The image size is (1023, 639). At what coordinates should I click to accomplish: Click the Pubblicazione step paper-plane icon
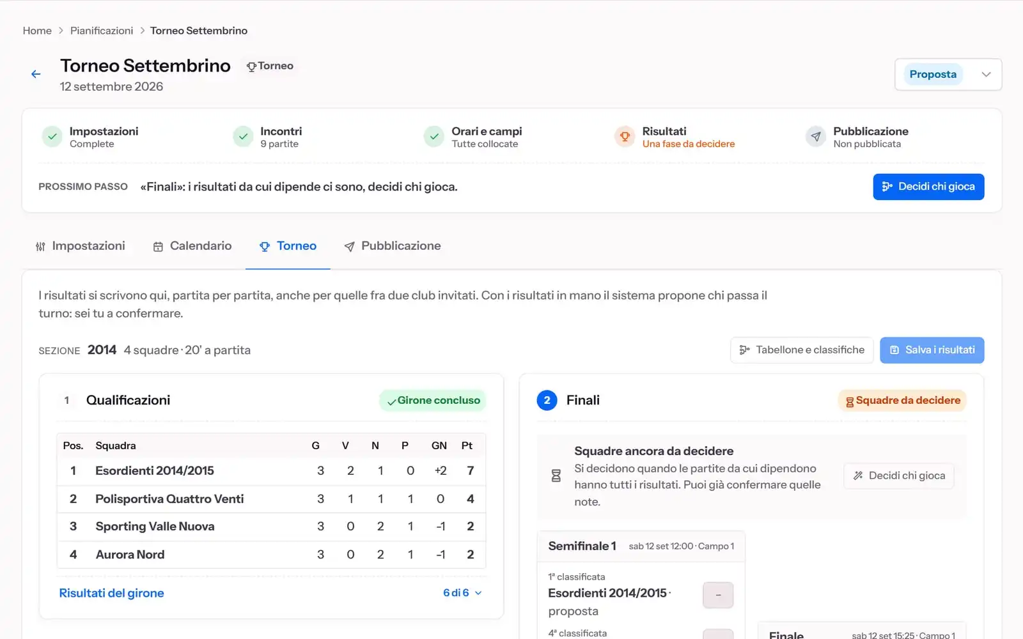816,136
